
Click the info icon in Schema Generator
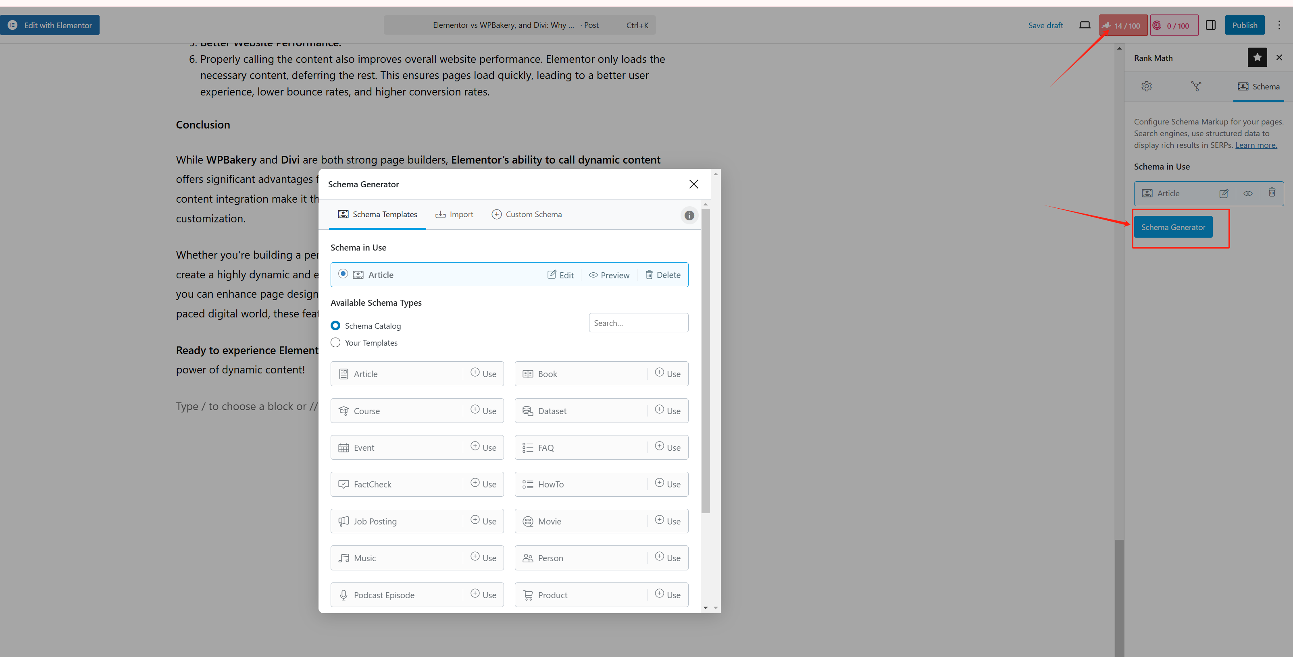689,215
